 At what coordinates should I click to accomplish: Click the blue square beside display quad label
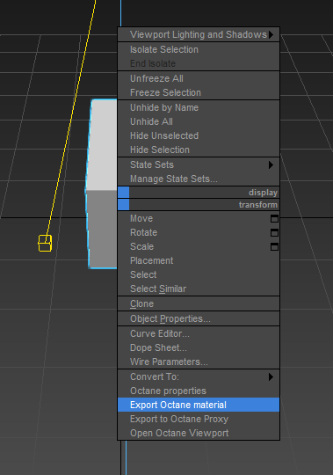[123, 193]
